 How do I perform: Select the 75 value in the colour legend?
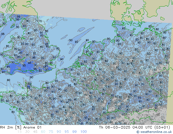coord(51,132)
